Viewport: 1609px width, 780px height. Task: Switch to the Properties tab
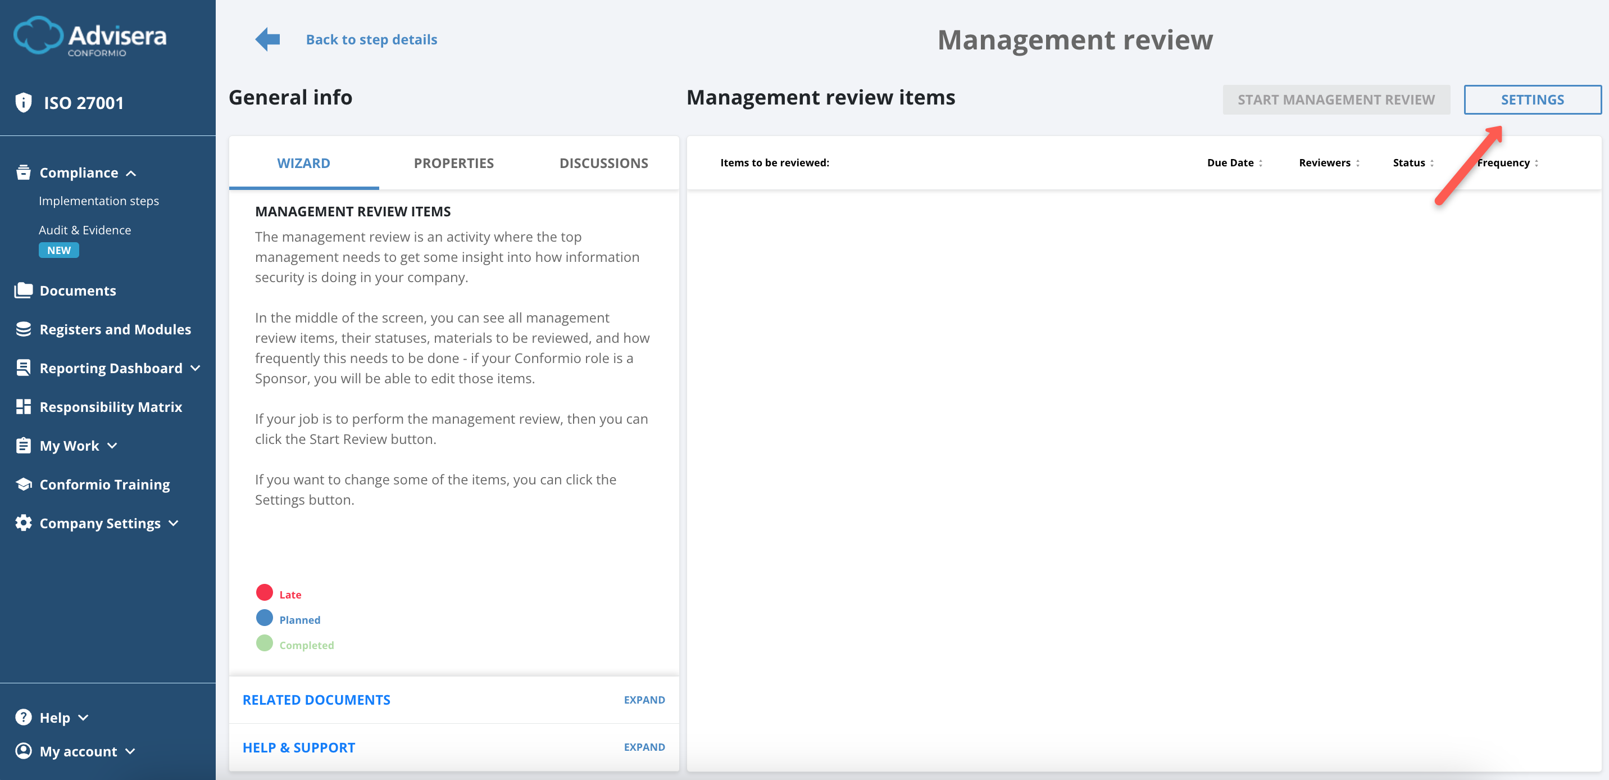pos(453,162)
